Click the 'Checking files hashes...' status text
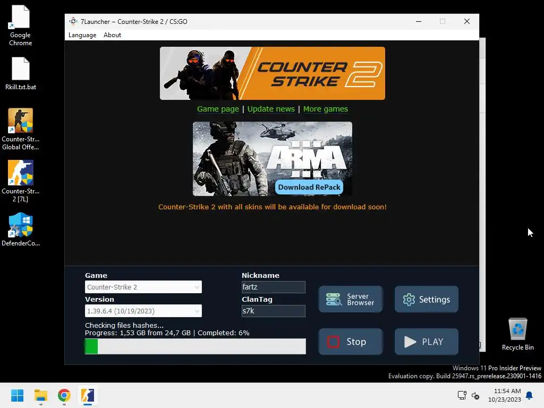 124,325
